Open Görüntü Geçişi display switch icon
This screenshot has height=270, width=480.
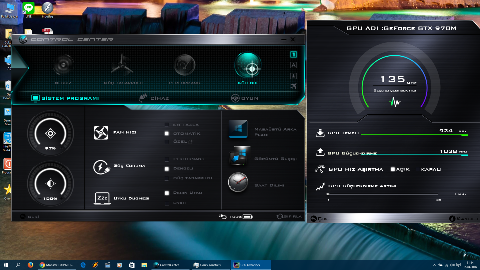click(240, 155)
